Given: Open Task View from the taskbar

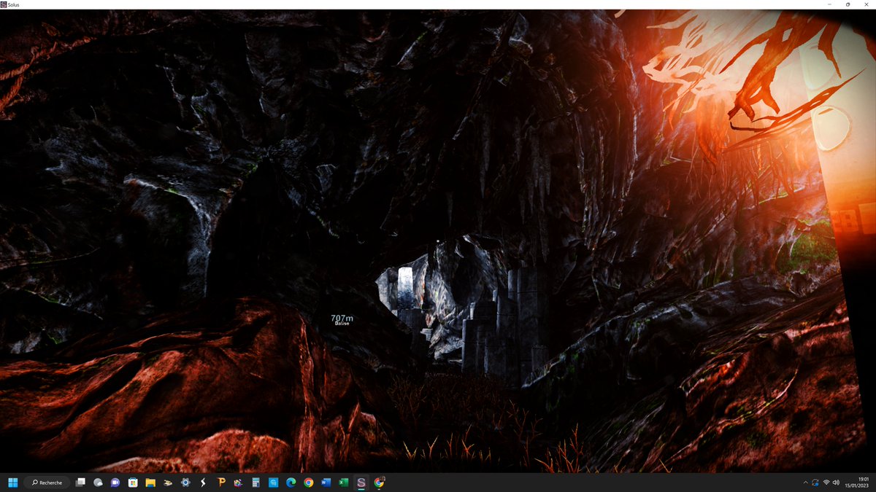Looking at the screenshot, I should [80, 483].
